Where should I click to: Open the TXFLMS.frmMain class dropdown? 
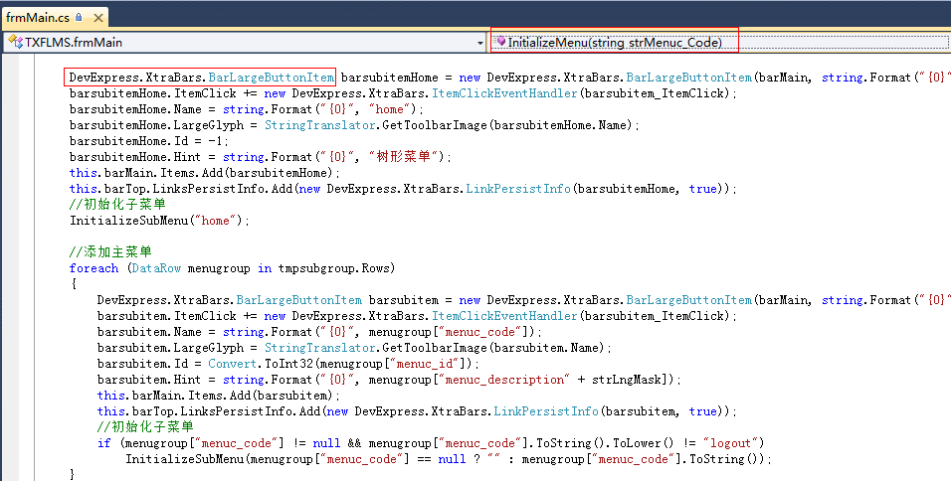(245, 43)
